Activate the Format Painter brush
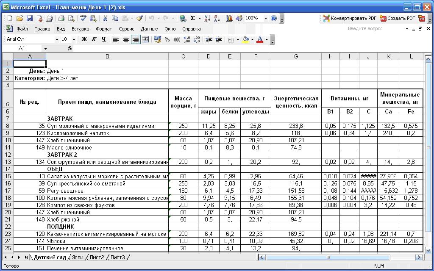The width and height of the screenshot is (434, 271). tap(140, 19)
